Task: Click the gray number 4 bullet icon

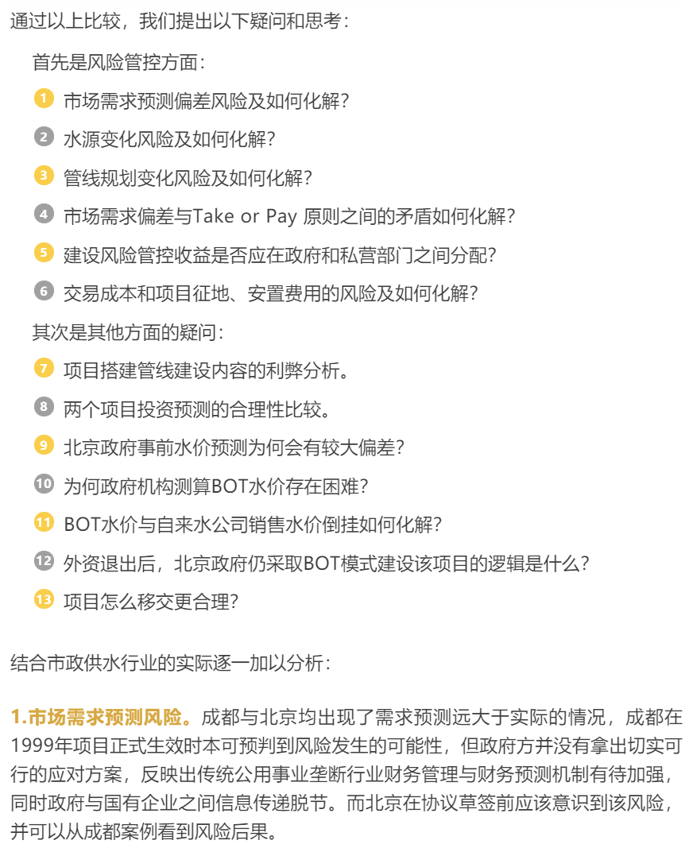Action: 44,214
